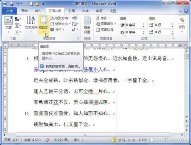Click the right indent 0 字符 field

pyautogui.click(x=133, y=32)
